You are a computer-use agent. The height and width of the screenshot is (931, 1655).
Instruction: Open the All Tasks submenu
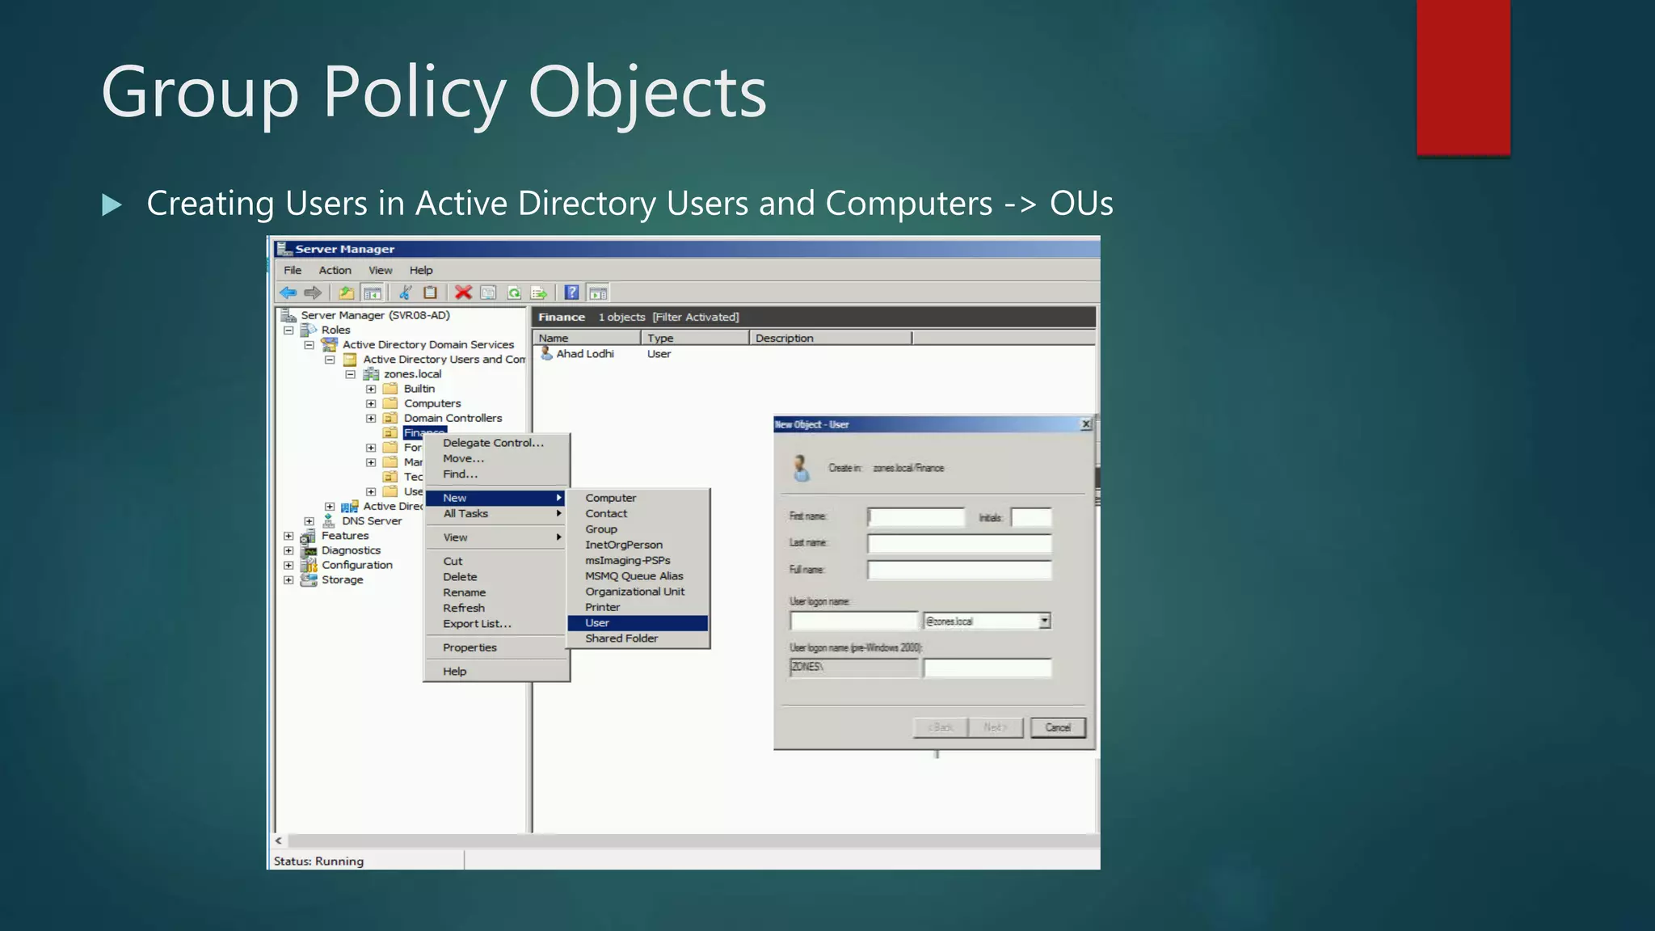[497, 513]
